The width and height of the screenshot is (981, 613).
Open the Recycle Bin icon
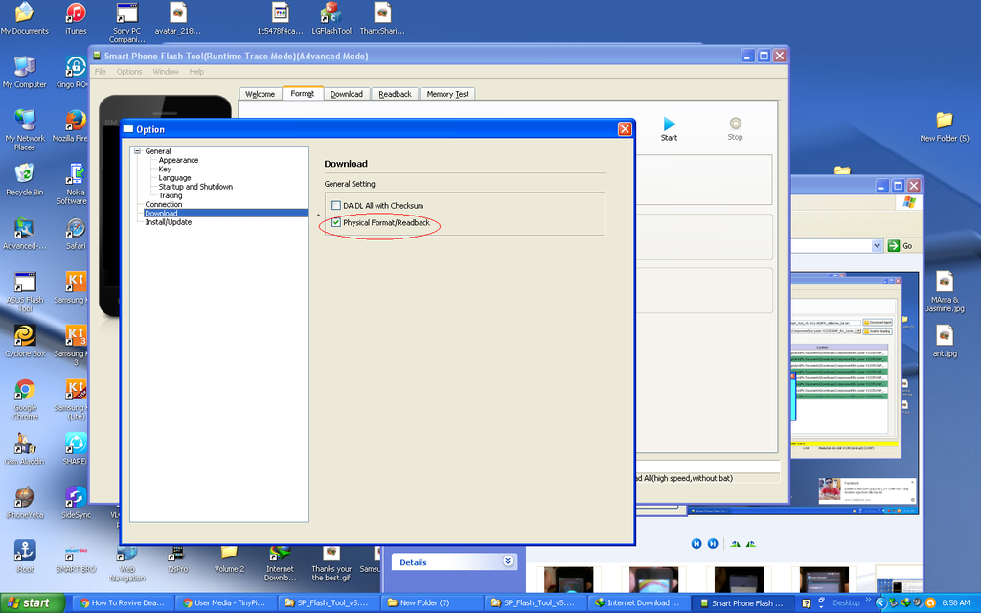(x=24, y=173)
